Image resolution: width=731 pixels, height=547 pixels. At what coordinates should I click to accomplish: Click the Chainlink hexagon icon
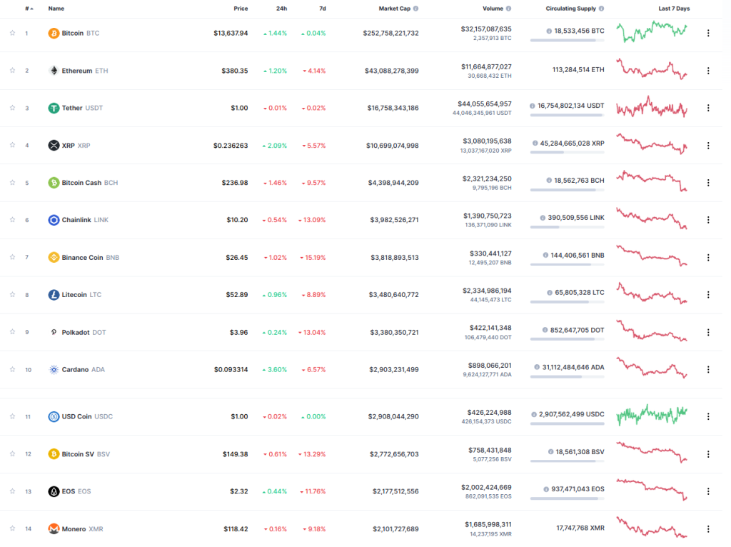click(54, 220)
